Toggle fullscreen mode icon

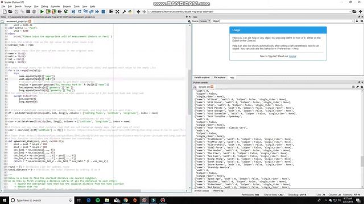click(118, 11)
